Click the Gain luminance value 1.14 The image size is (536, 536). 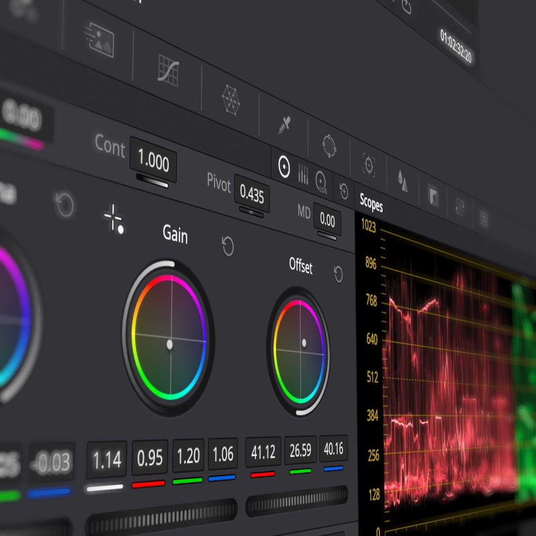(107, 460)
